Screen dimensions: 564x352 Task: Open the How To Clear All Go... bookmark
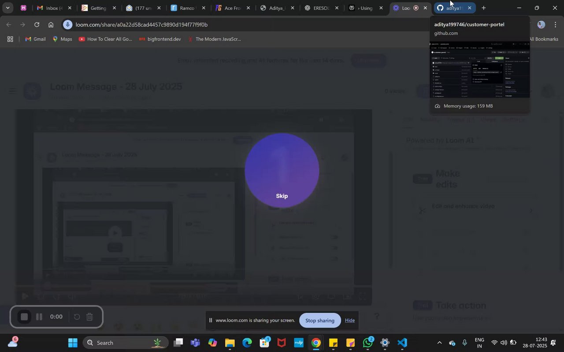click(105, 39)
